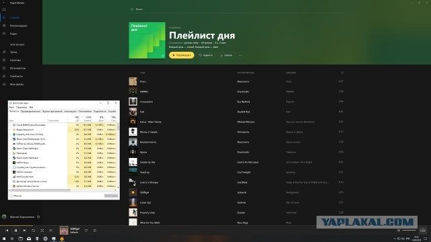Switch to Журнал приложений tab

[x=53, y=112]
